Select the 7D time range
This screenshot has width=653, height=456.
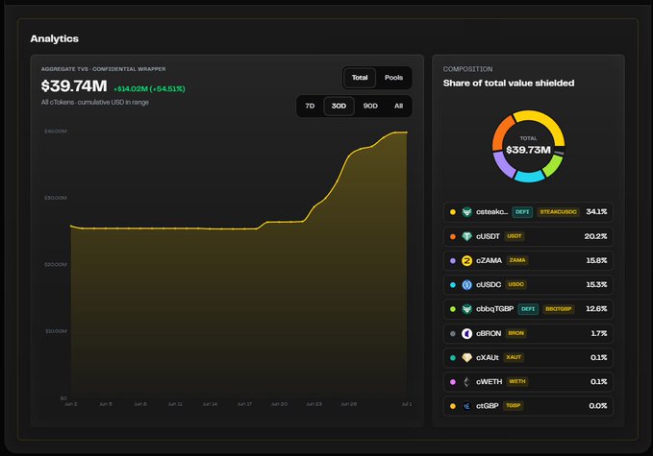pos(310,106)
